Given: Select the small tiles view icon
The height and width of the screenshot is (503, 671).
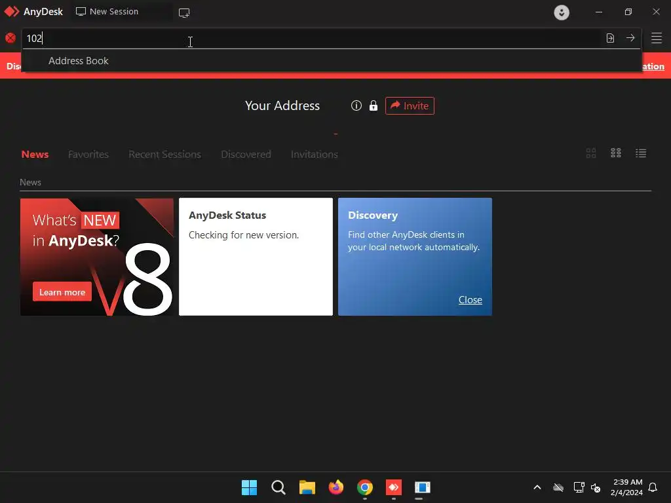Looking at the screenshot, I should 616,153.
